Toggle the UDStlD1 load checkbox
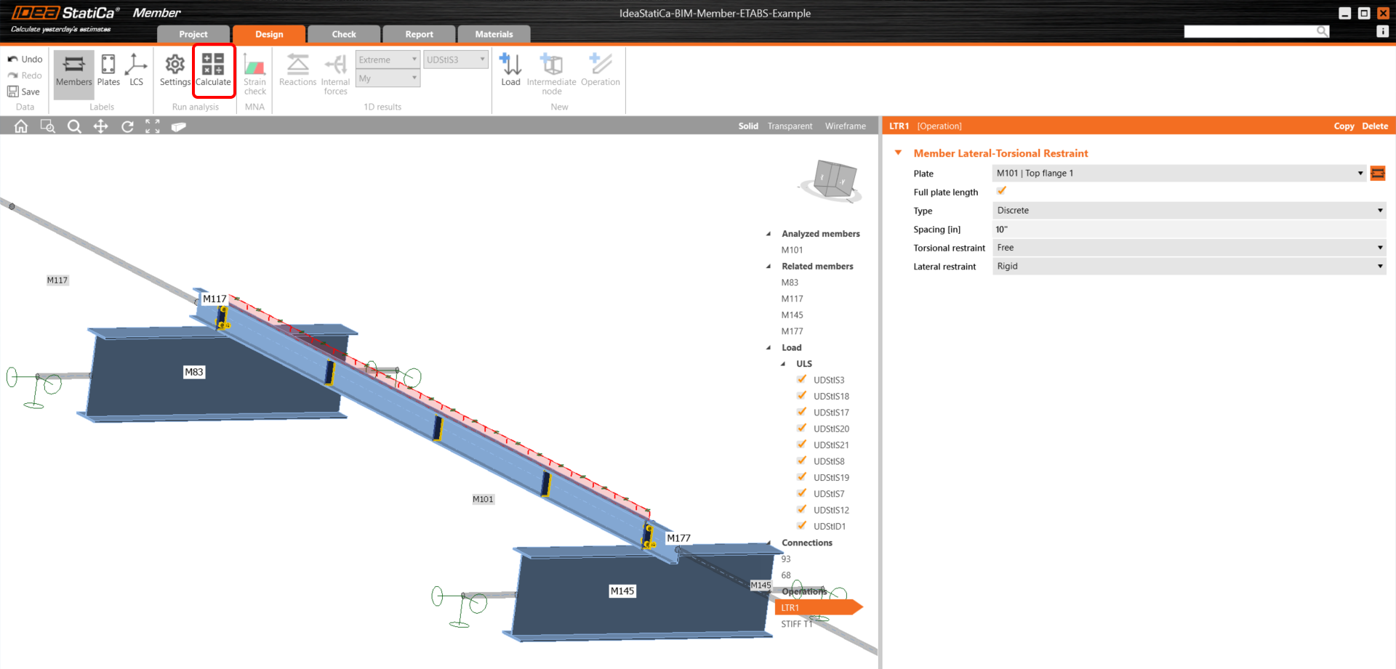The image size is (1396, 669). coord(801,526)
